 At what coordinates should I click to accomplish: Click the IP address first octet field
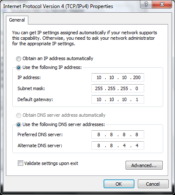(99, 77)
